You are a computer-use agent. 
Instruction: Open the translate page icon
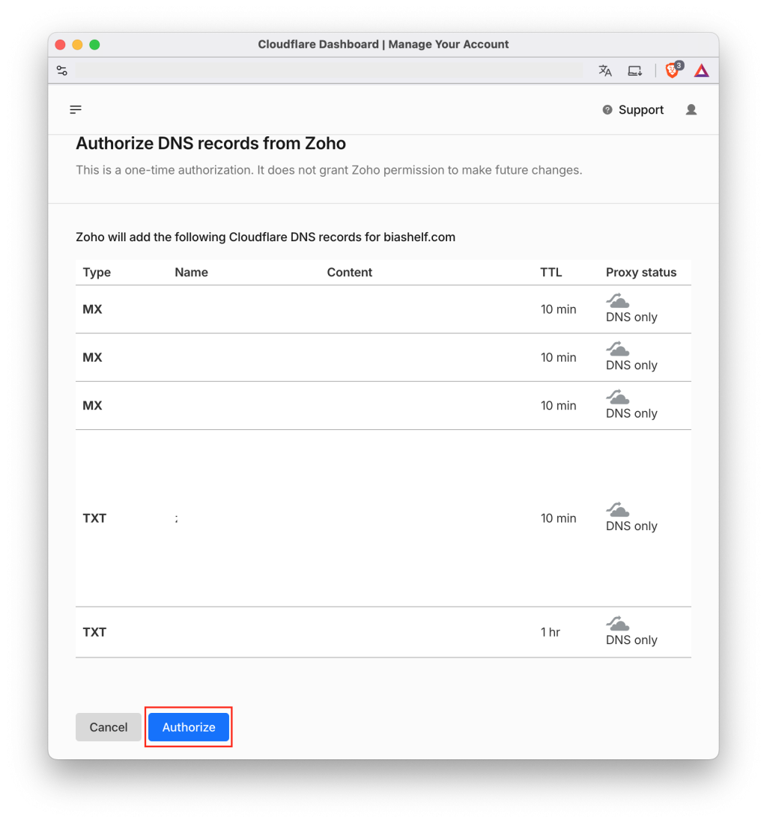point(604,70)
